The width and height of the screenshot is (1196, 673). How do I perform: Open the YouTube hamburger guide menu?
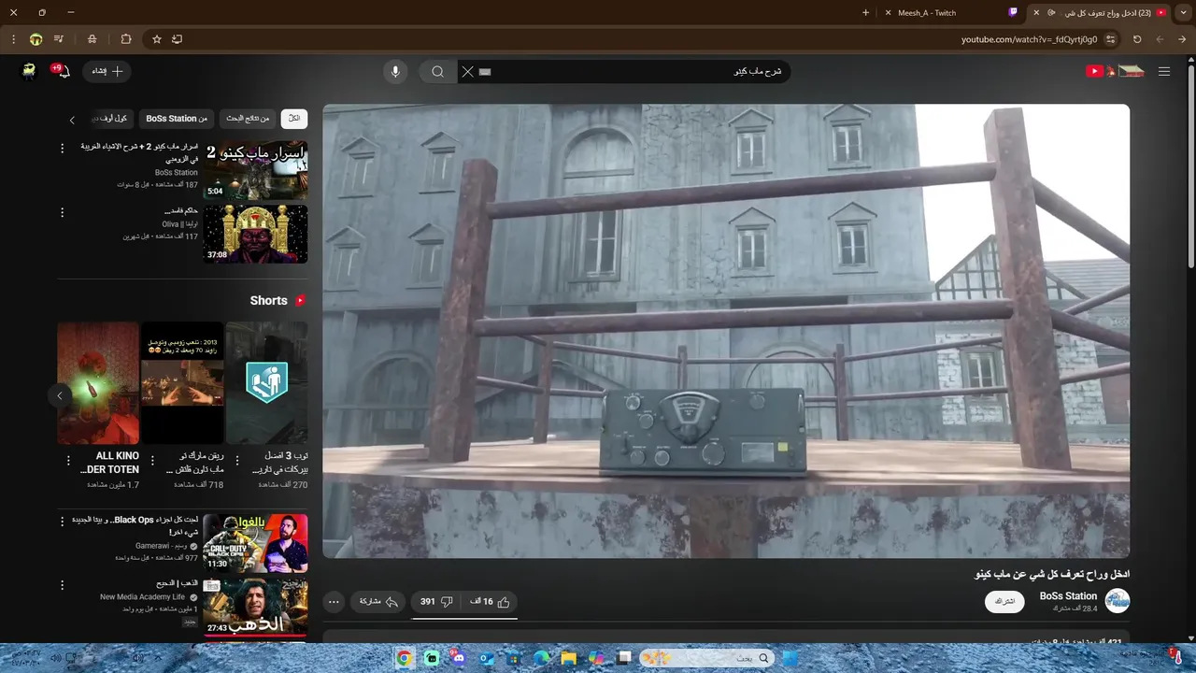click(1163, 71)
